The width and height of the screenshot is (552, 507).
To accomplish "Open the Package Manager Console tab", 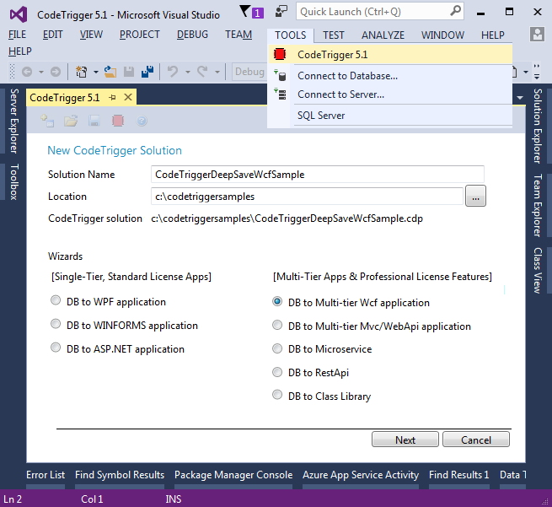I will pos(233,475).
